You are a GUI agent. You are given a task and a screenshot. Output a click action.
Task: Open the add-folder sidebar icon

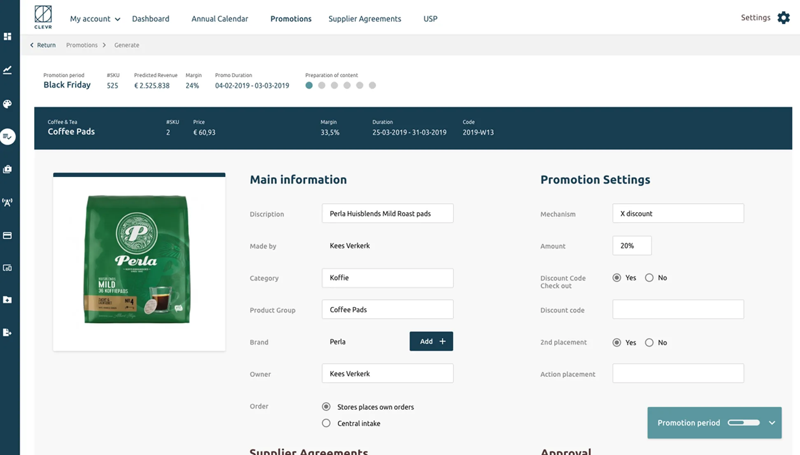click(7, 300)
